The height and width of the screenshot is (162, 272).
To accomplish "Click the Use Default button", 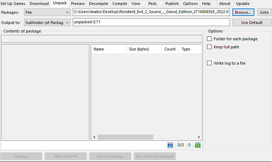I will coord(252,23).
